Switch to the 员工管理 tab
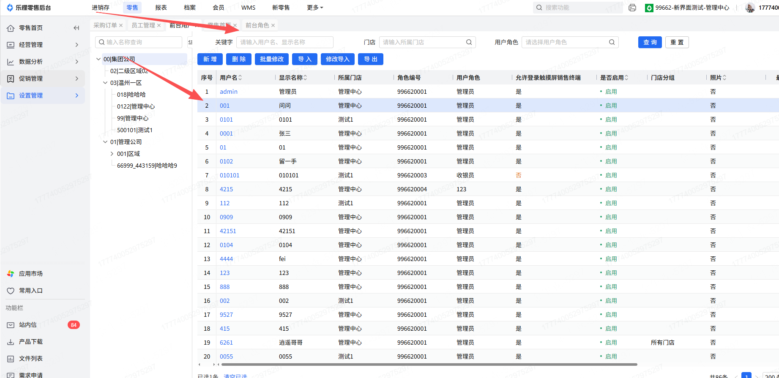This screenshot has width=779, height=378. 143,25
